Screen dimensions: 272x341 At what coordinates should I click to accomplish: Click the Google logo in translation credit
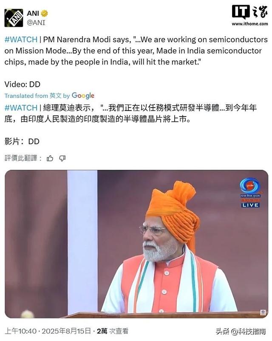click(83, 96)
